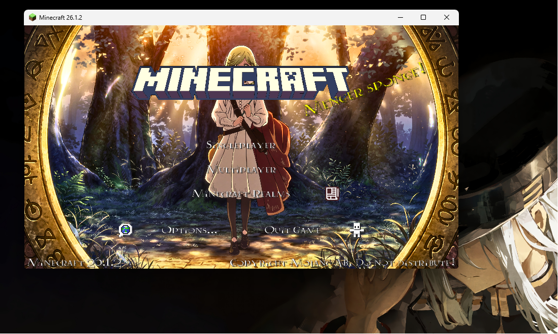The width and height of the screenshot is (558, 334).
Task: Open the language globe icon
Action: (x=125, y=230)
